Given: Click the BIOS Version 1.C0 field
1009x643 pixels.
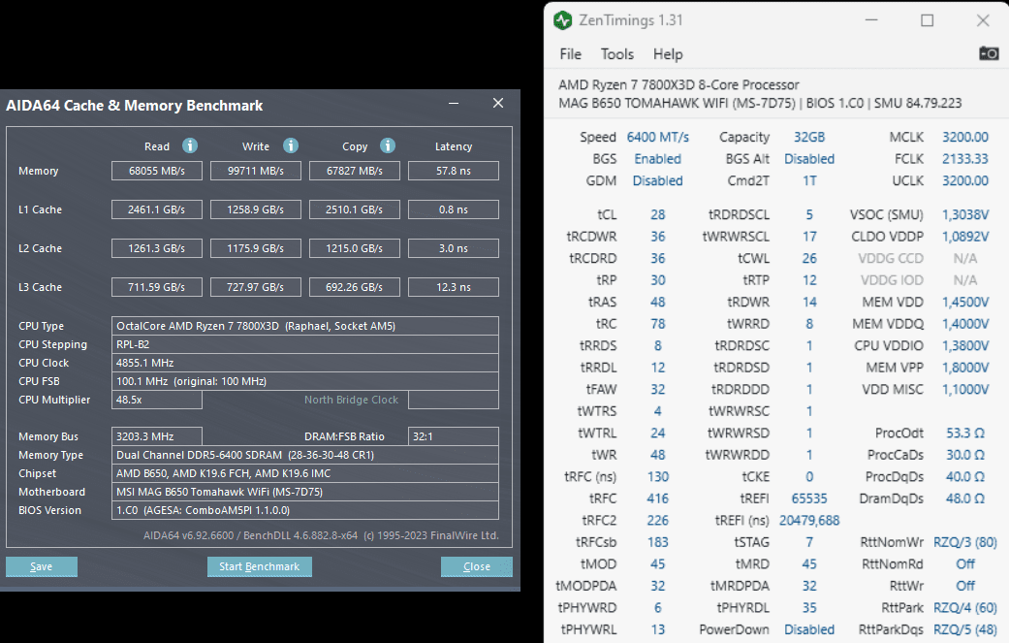Looking at the screenshot, I should click(305, 510).
